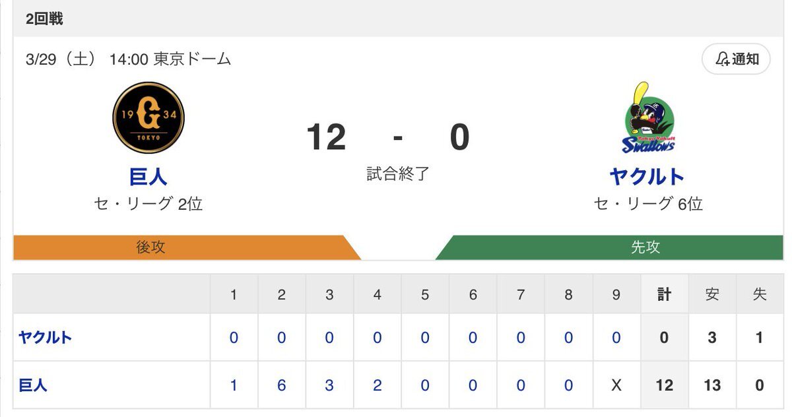This screenshot has width=792, height=417.
Task: Click the orange 後攻 banner
Action: pos(187,247)
